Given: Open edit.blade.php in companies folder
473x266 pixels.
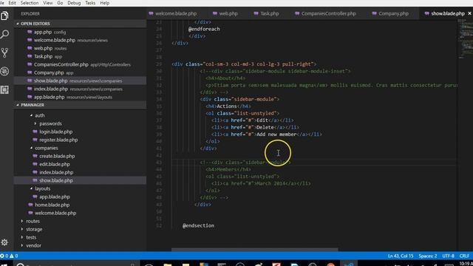Looking at the screenshot, I should pyautogui.click(x=81, y=164).
